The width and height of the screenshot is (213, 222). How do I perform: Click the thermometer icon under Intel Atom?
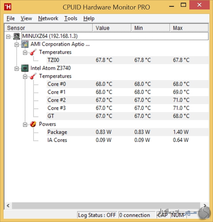(x=33, y=76)
